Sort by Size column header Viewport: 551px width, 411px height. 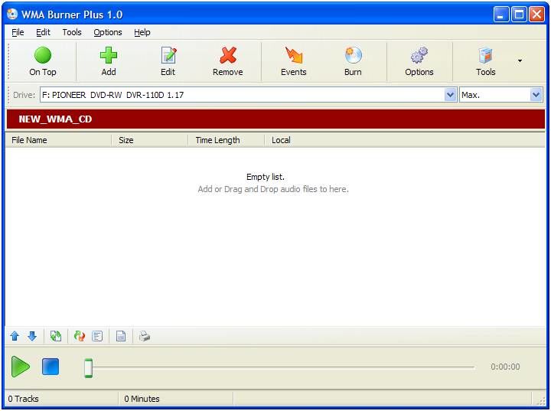point(150,140)
